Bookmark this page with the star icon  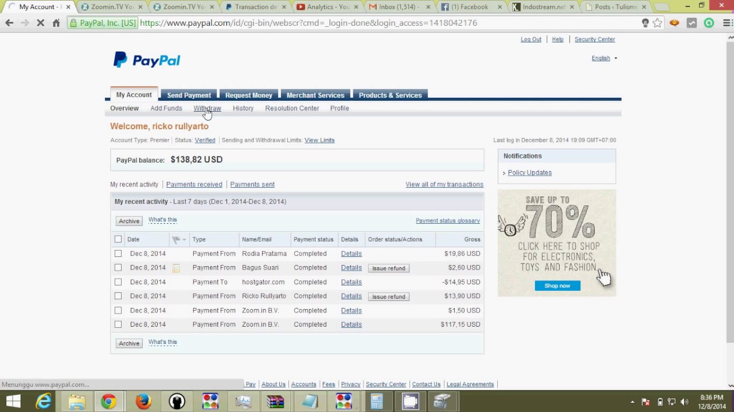[658, 23]
